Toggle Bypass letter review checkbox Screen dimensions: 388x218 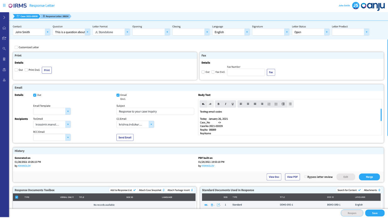(x=306, y=177)
